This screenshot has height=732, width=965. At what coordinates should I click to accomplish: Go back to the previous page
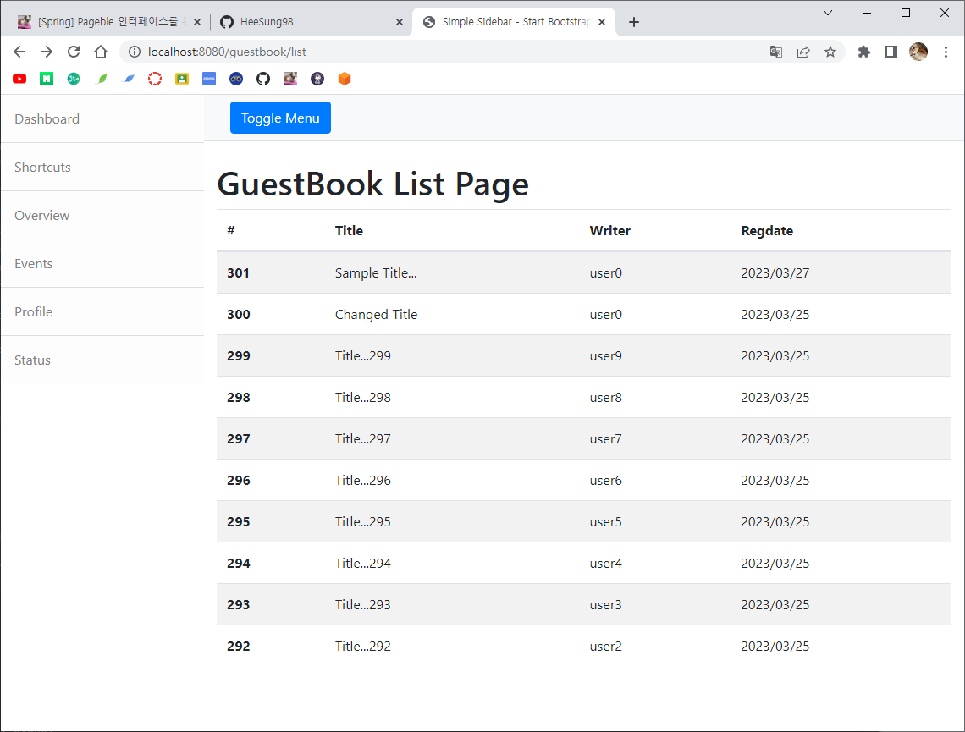click(x=19, y=52)
